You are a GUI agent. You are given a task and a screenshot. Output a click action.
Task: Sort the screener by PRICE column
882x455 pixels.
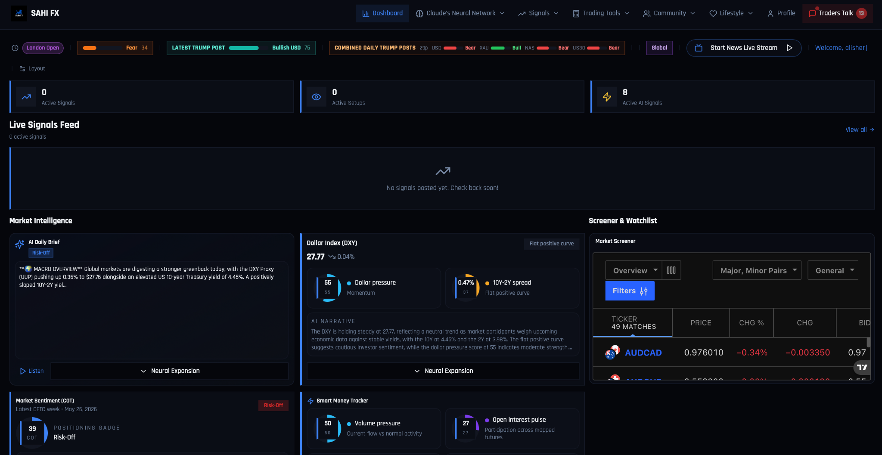pos(701,323)
